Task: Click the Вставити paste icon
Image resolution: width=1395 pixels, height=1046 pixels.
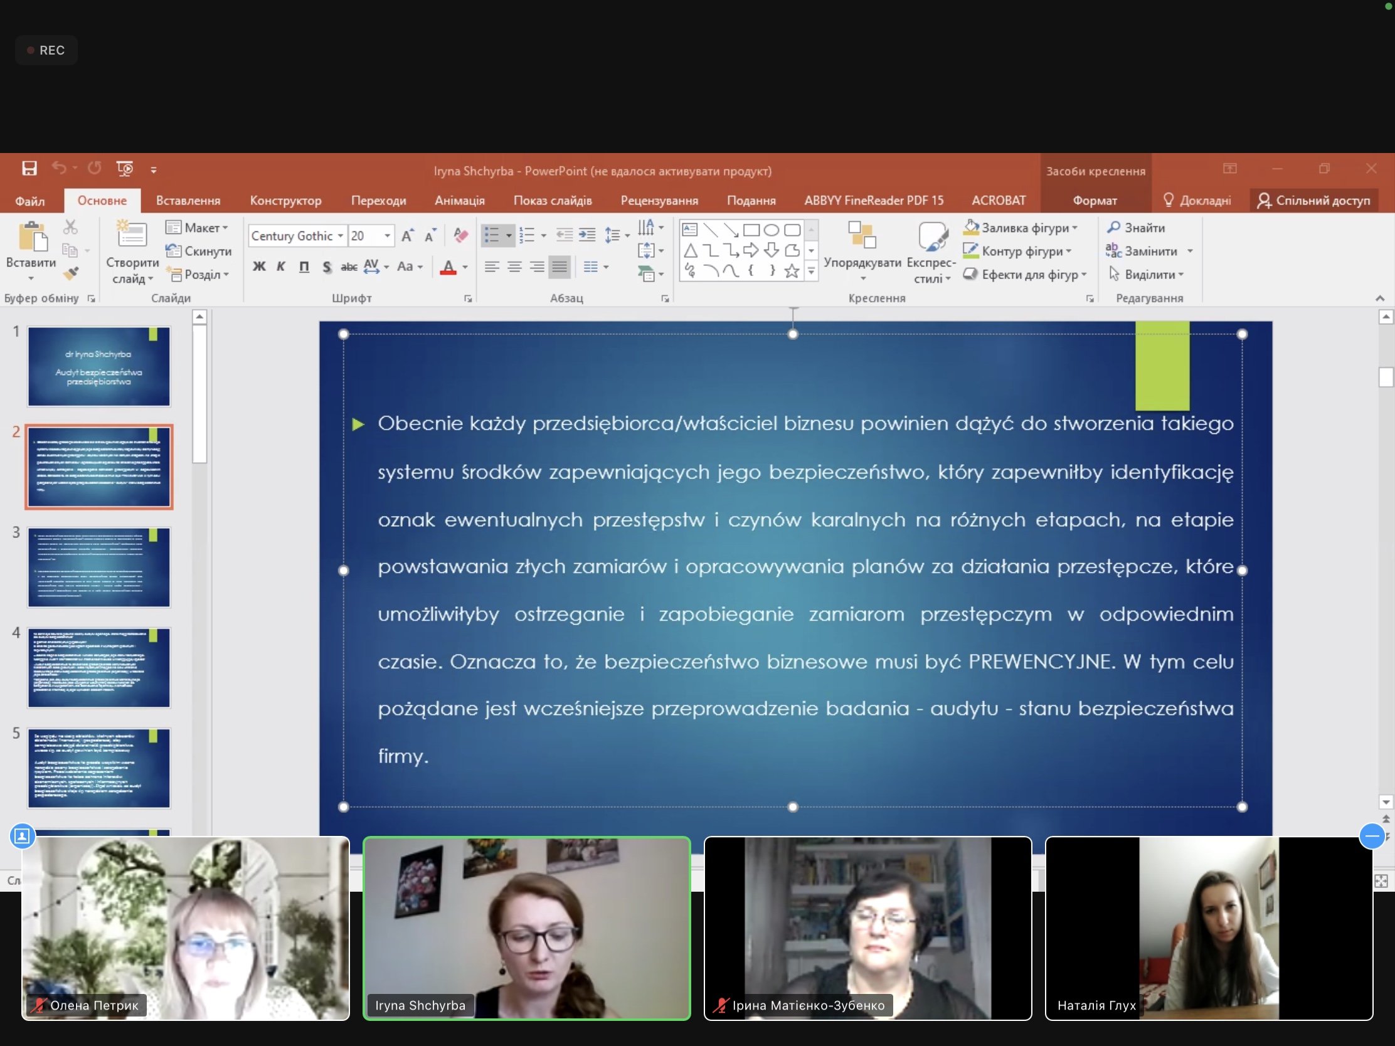Action: pyautogui.click(x=31, y=237)
